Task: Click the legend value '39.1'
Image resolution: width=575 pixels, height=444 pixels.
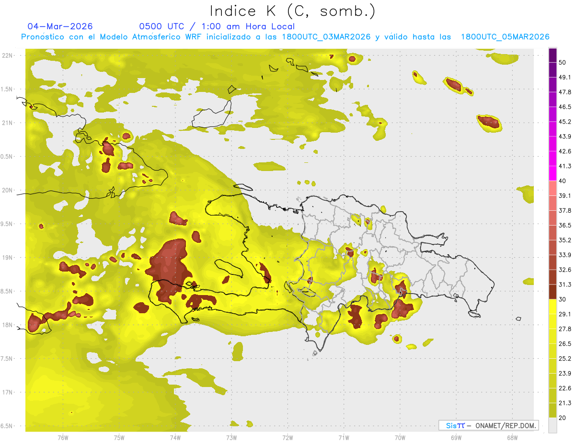Action: pos(565,195)
